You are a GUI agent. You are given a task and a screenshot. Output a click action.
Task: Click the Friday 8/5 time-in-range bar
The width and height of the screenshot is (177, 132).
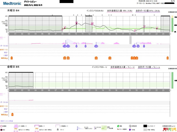click(x=172, y=80)
